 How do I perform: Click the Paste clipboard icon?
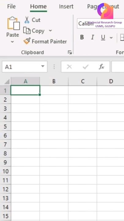(x=13, y=23)
